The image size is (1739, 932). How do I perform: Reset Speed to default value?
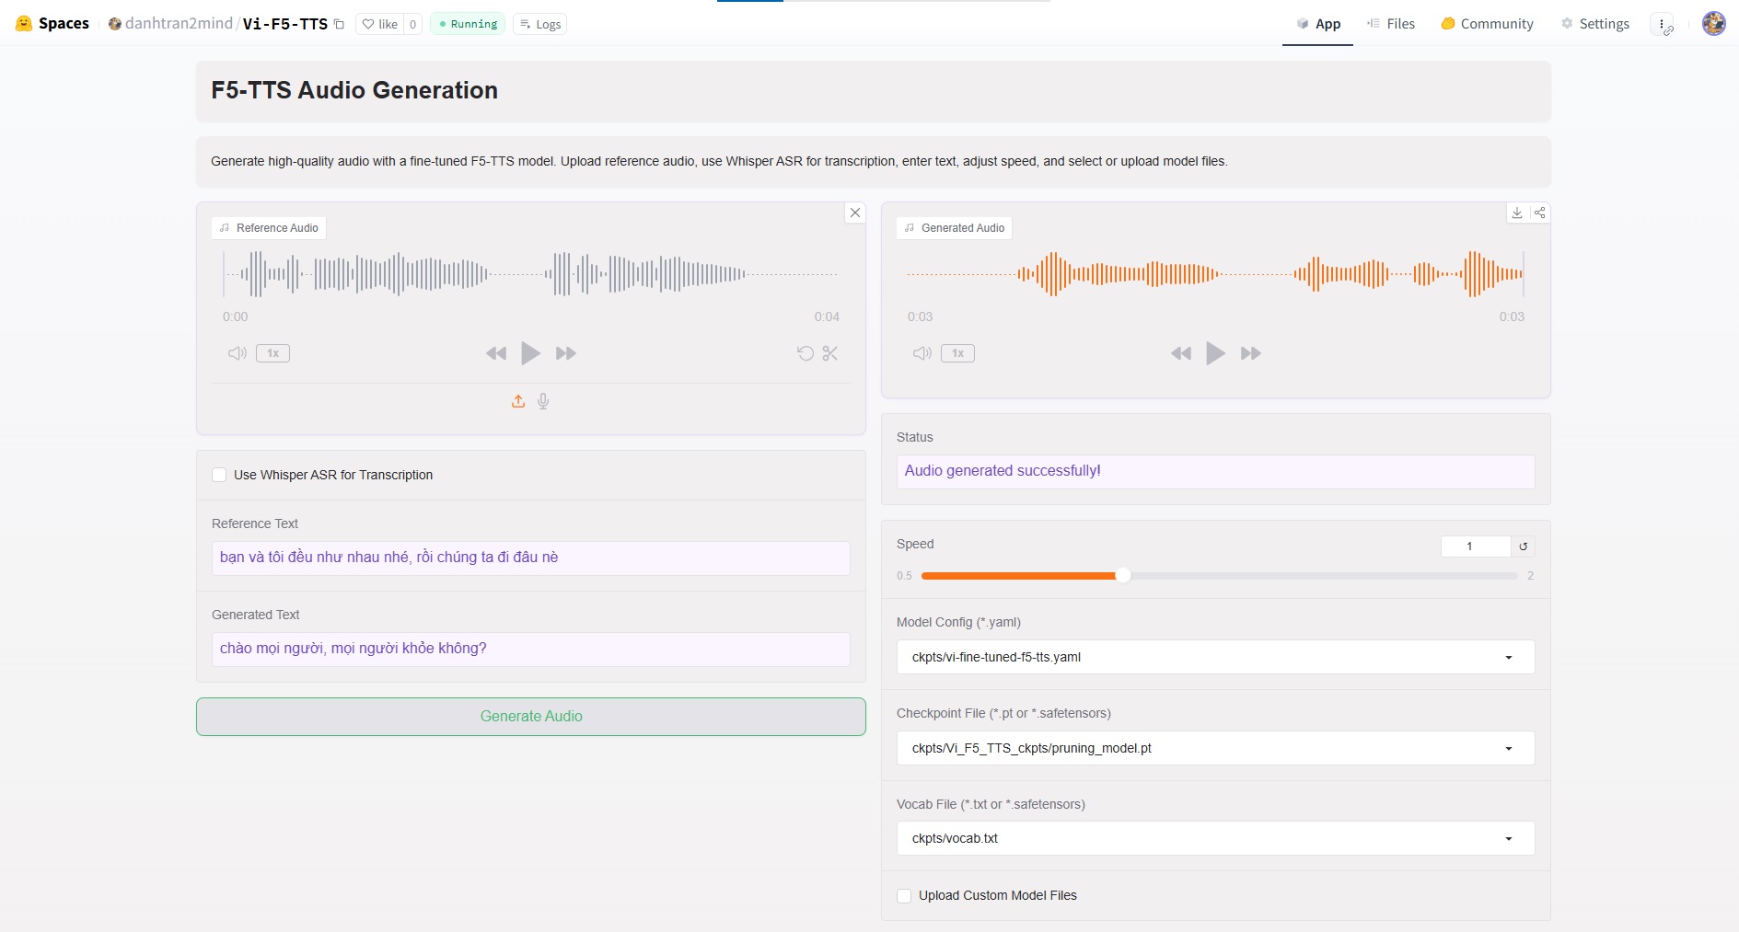[1524, 547]
